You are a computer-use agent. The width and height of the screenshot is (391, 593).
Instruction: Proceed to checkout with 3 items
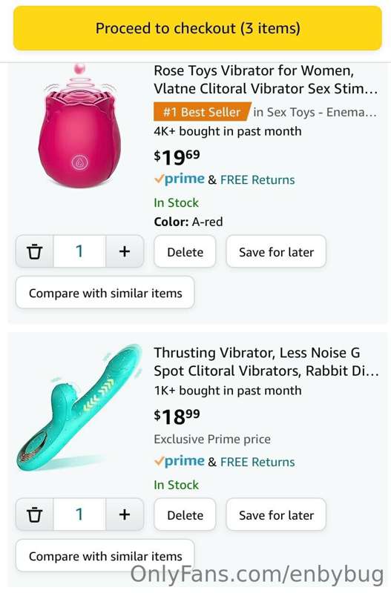pyautogui.click(x=197, y=28)
